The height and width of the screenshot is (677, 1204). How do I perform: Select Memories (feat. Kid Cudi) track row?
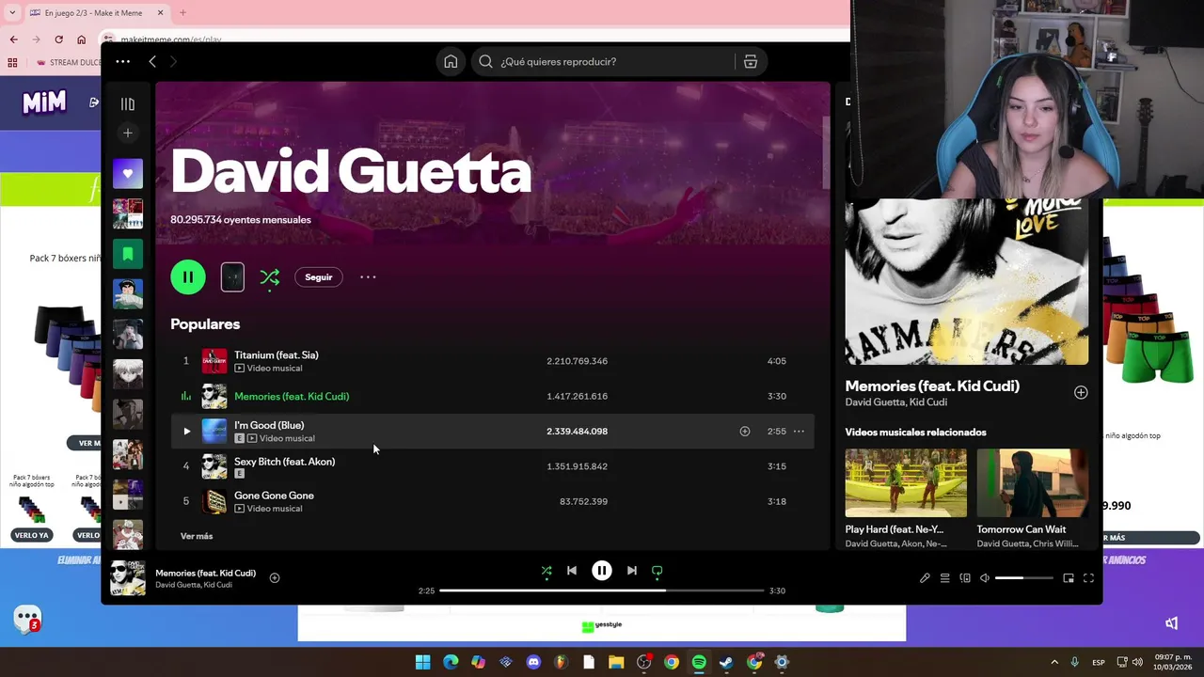pos(493,396)
